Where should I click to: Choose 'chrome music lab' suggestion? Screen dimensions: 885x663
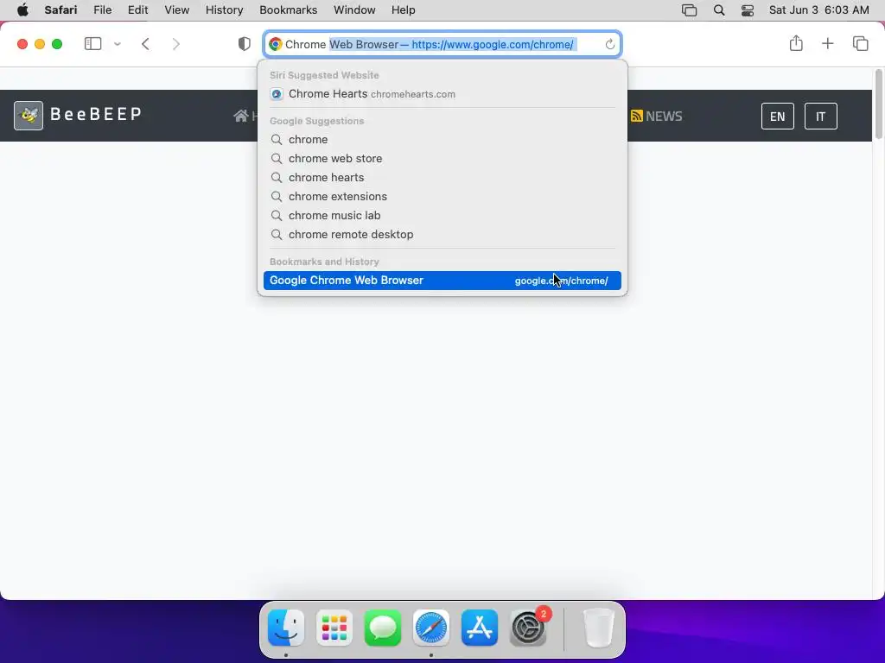click(x=442, y=215)
